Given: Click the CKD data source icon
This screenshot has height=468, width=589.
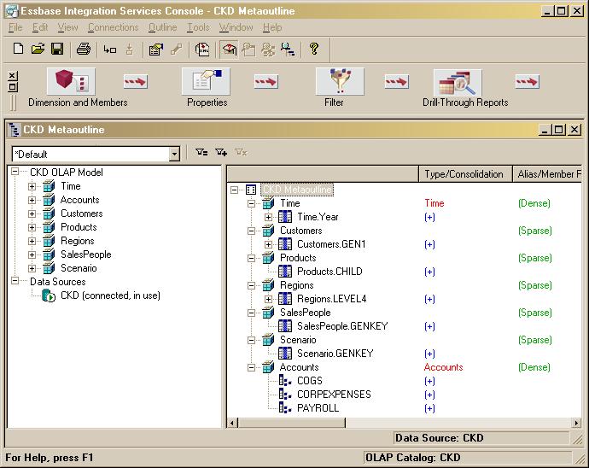Looking at the screenshot, I should pos(49,295).
